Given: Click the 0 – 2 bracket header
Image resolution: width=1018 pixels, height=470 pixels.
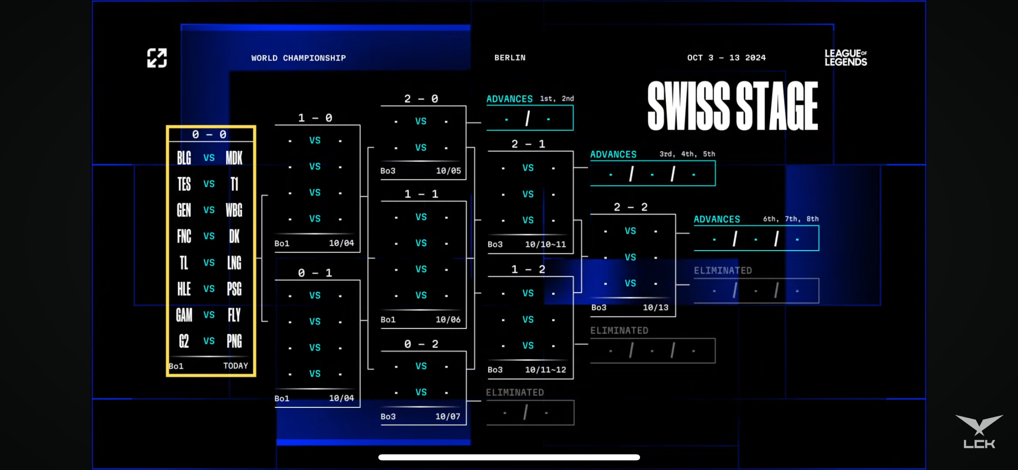Looking at the screenshot, I should pyautogui.click(x=421, y=344).
